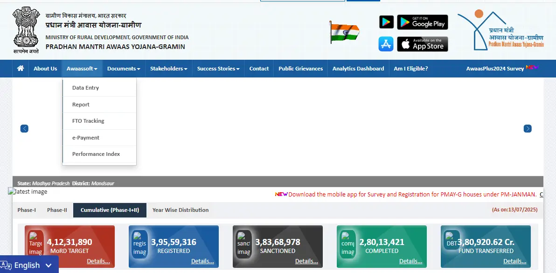556x273 pixels.
Task: Go to the Home icon in navbar
Action: [21, 69]
